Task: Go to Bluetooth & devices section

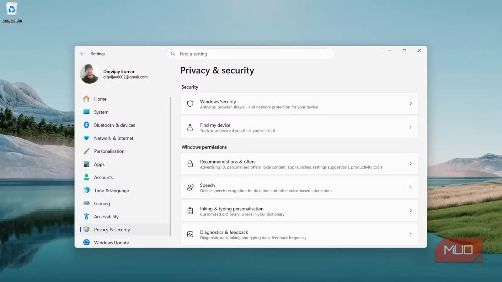Action: tap(125, 125)
